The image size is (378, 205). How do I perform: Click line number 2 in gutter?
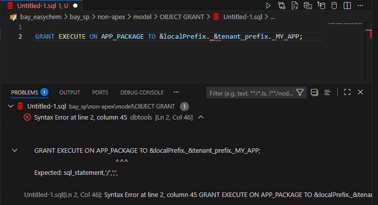click(20, 37)
